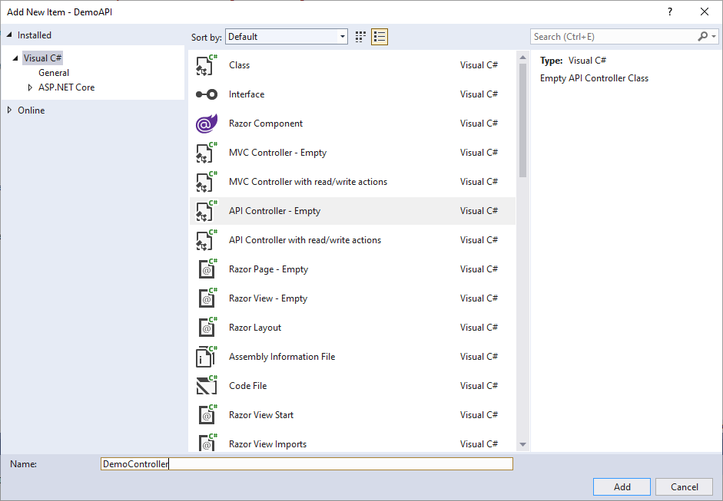Select the Interface template icon
Image resolution: width=723 pixels, height=501 pixels.
click(206, 94)
